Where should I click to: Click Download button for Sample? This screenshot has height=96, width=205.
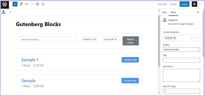[130, 81]
